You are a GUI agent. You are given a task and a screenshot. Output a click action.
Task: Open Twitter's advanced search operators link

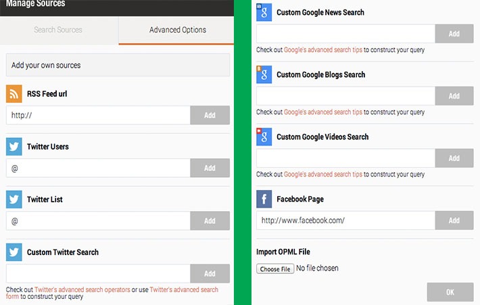point(82,289)
